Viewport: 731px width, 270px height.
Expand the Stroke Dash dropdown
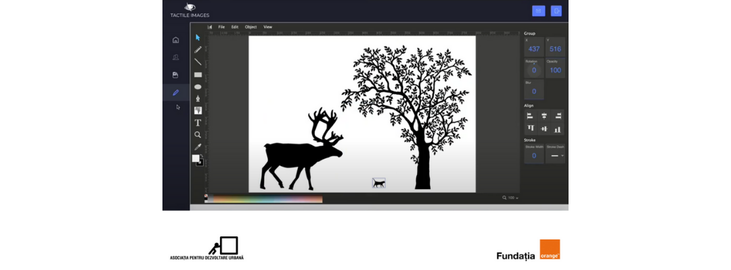[x=555, y=156]
